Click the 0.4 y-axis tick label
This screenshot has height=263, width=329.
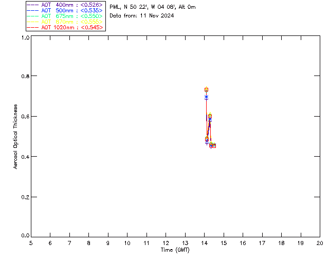click(x=25, y=157)
